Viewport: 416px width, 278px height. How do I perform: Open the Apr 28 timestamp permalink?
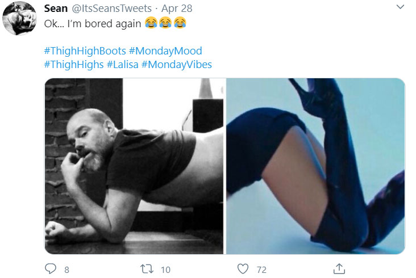176,9
